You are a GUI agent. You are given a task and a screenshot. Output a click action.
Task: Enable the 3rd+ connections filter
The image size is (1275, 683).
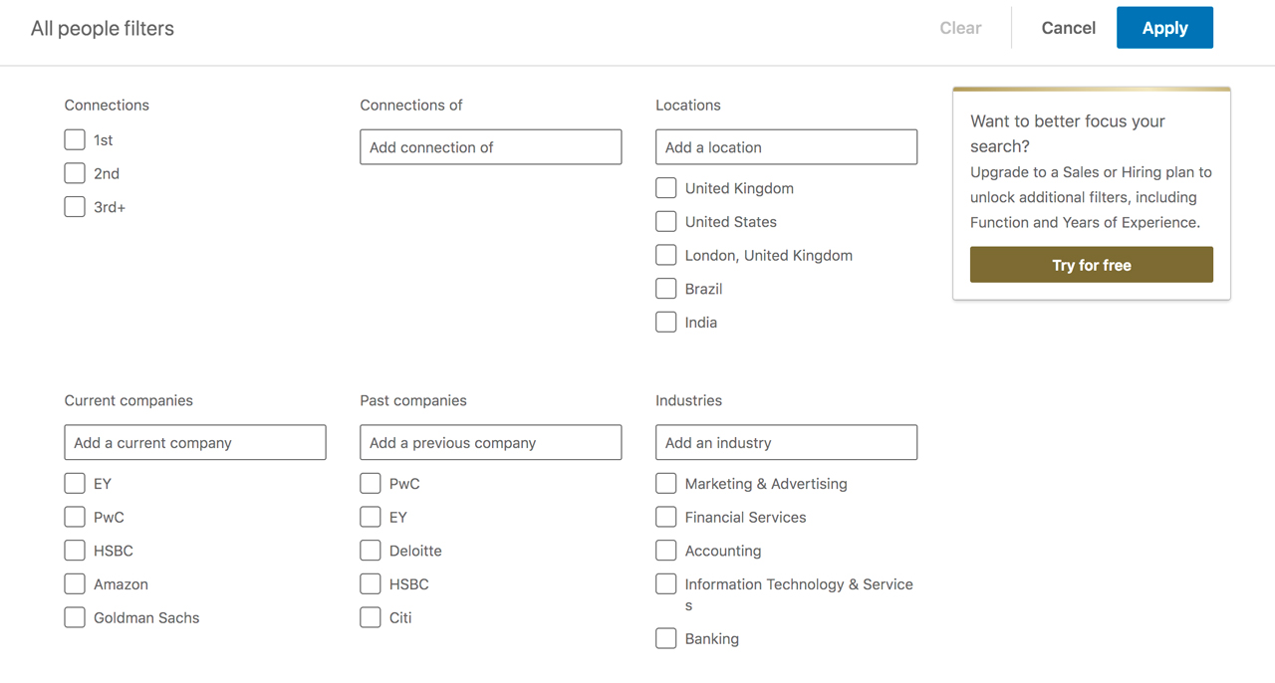[75, 207]
